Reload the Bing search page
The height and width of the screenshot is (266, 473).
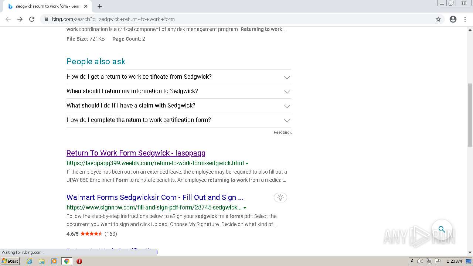point(32,19)
